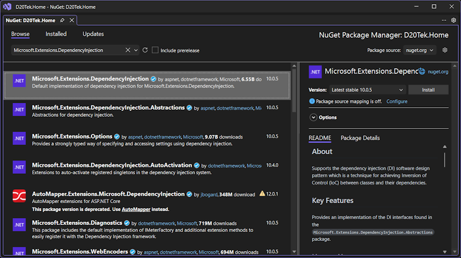Select Microsoft.Extensions.Options package name

[x=72, y=136]
